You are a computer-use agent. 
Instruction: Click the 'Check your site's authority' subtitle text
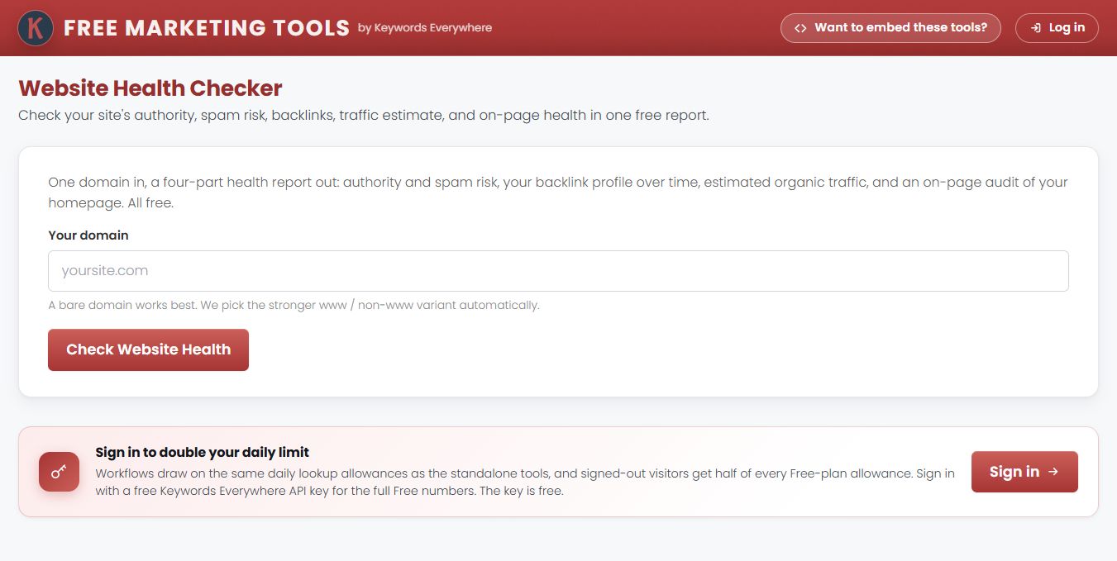pyautogui.click(x=364, y=116)
